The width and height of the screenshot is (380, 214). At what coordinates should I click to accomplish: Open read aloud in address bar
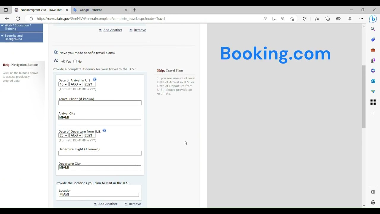pos(265,18)
